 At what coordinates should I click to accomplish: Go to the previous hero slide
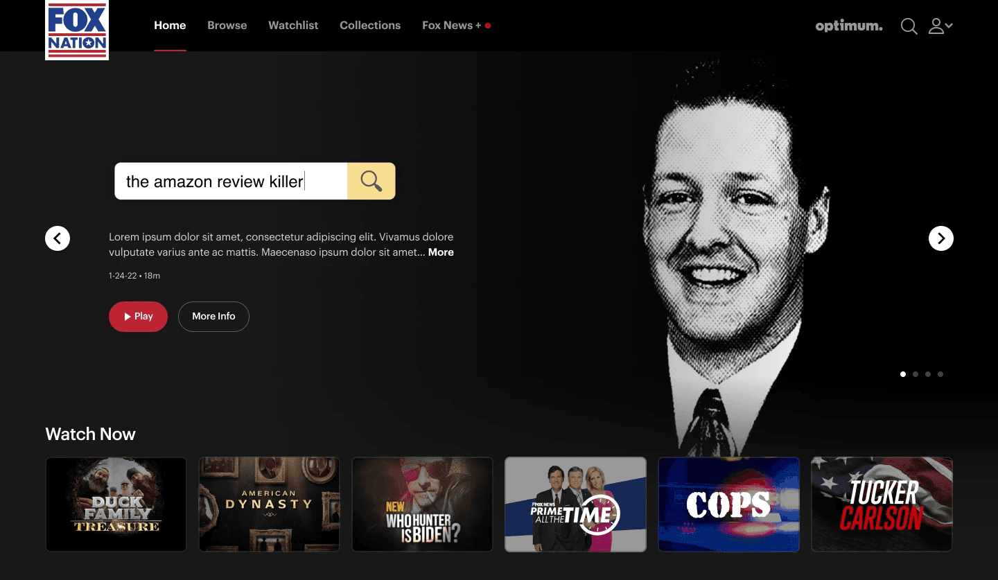[x=58, y=238]
